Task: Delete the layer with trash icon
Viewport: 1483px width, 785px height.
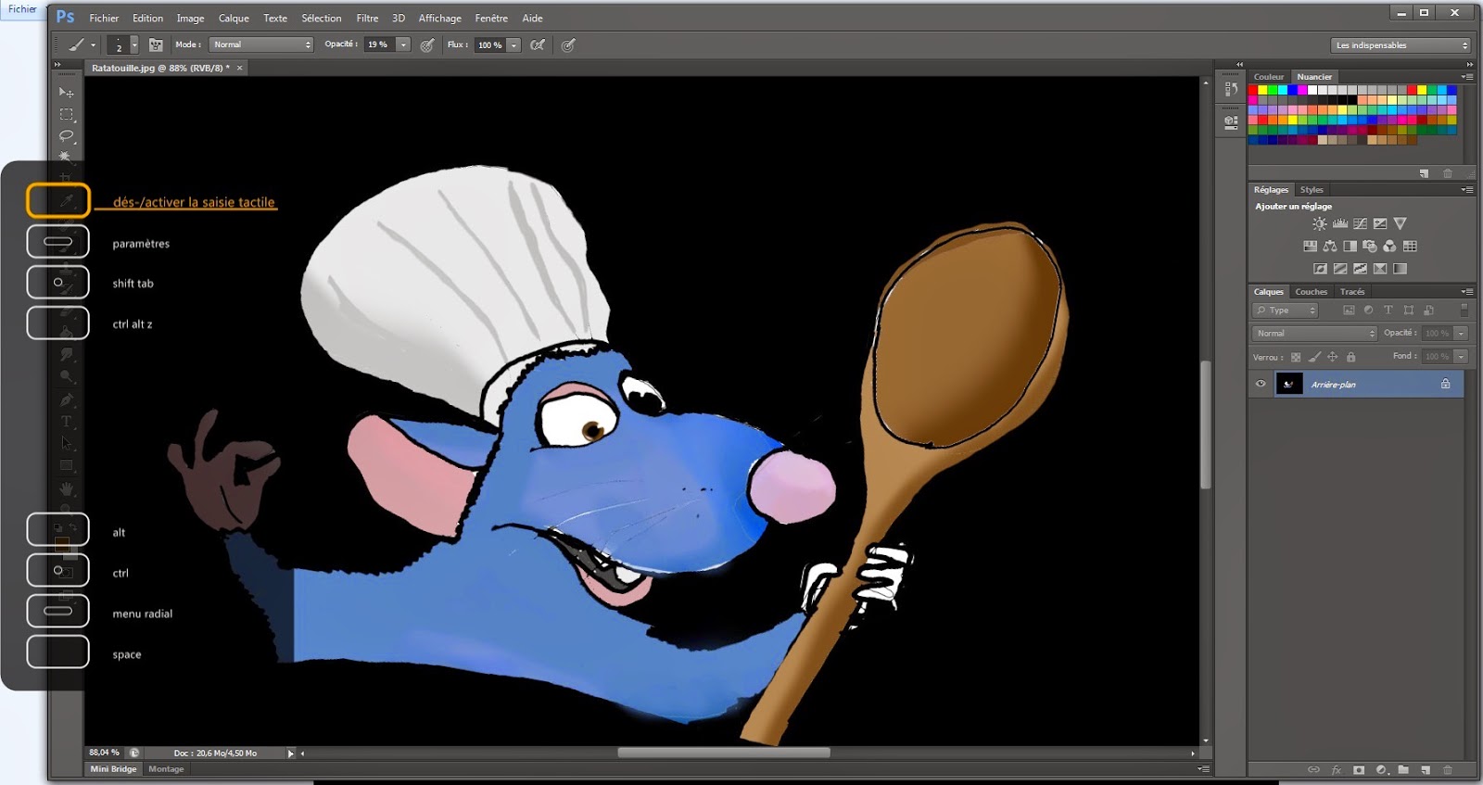Action: (x=1448, y=769)
